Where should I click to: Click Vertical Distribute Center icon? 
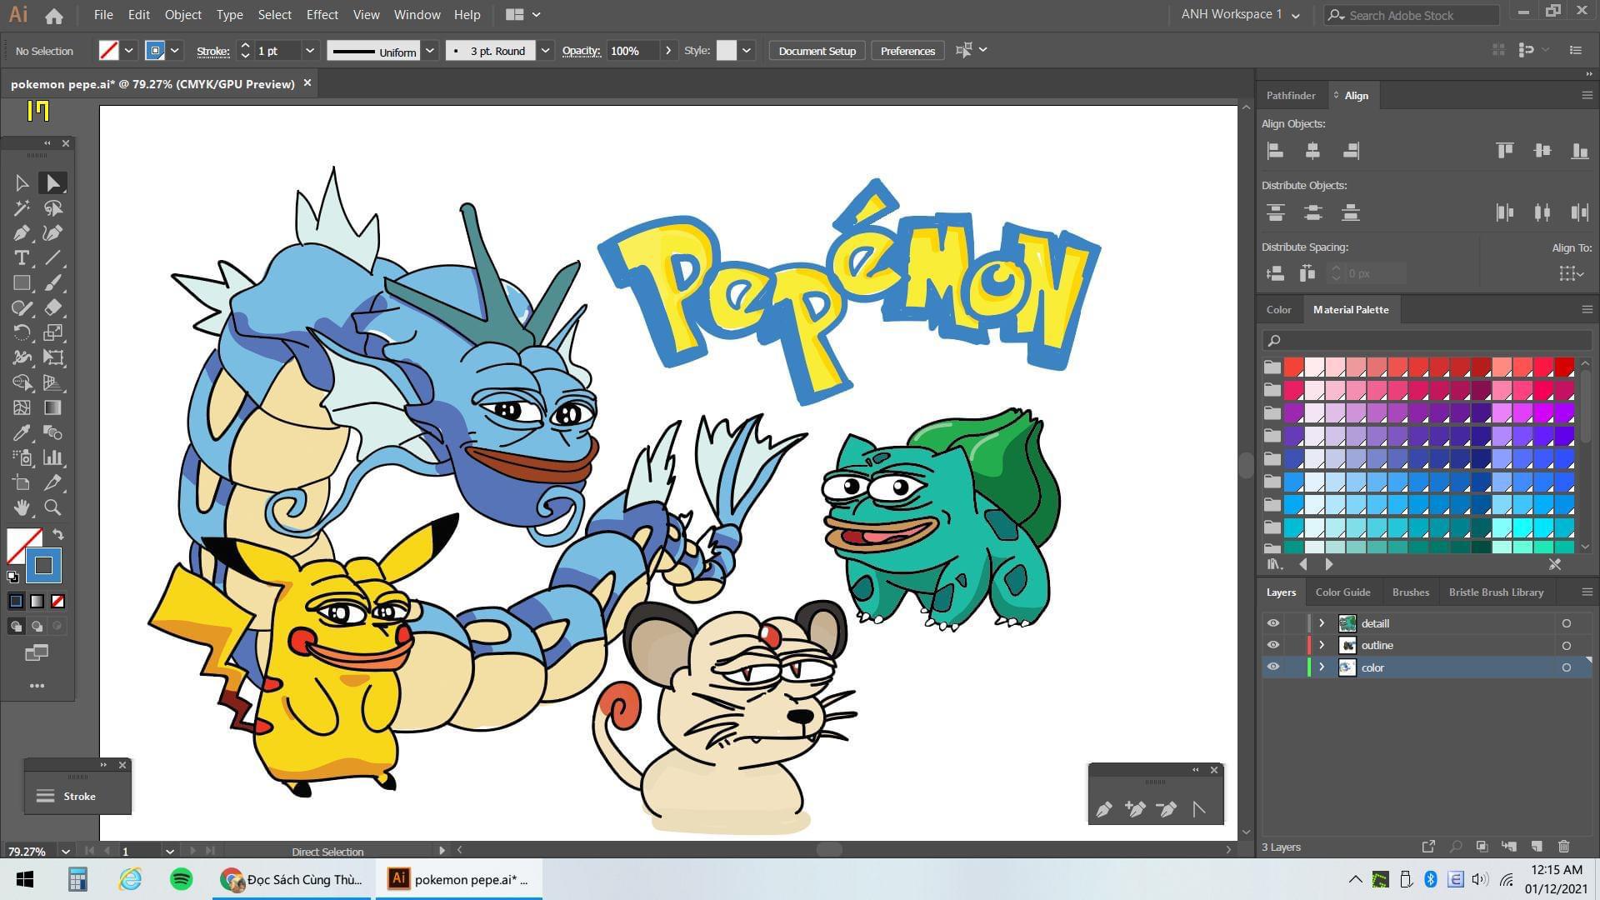[x=1313, y=212]
